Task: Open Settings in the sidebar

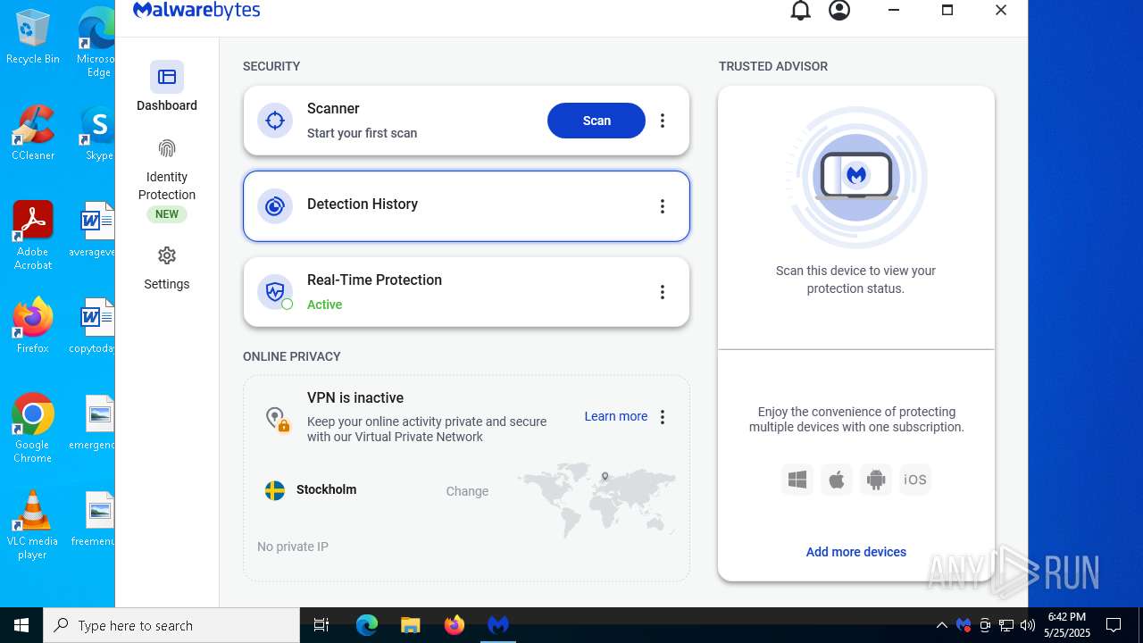Action: tap(167, 269)
